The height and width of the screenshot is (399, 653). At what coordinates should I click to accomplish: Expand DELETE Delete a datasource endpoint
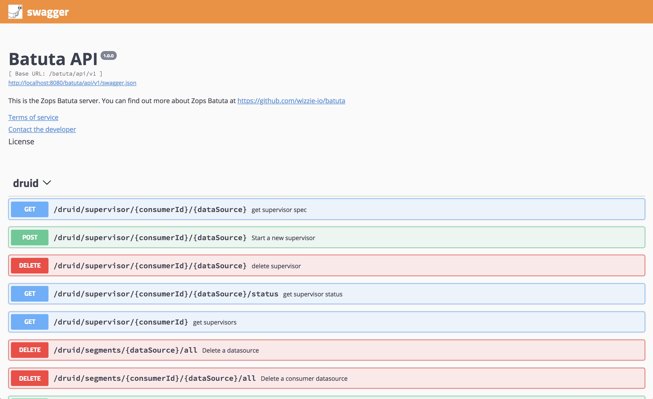[x=326, y=350]
